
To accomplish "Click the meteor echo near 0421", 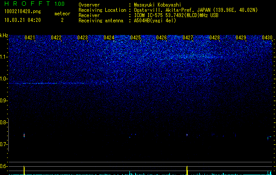I will 24,135.
